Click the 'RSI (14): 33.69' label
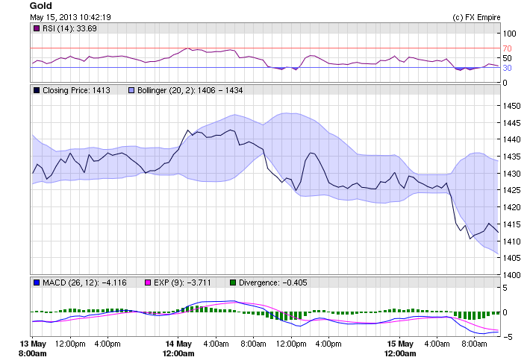This screenshot has width=530, height=363. tap(69, 28)
